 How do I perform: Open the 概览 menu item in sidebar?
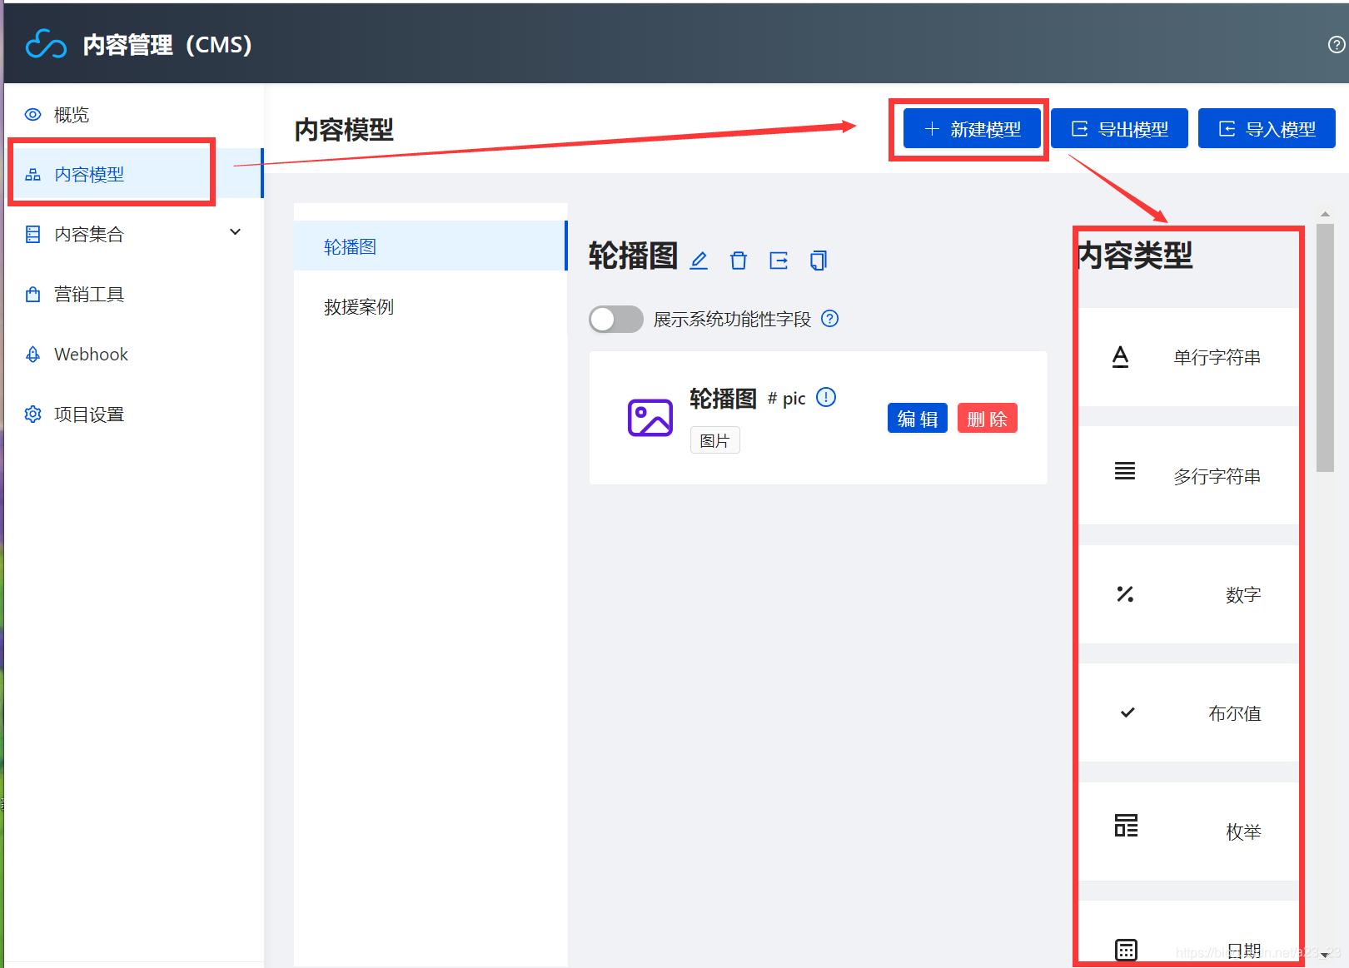click(x=72, y=115)
